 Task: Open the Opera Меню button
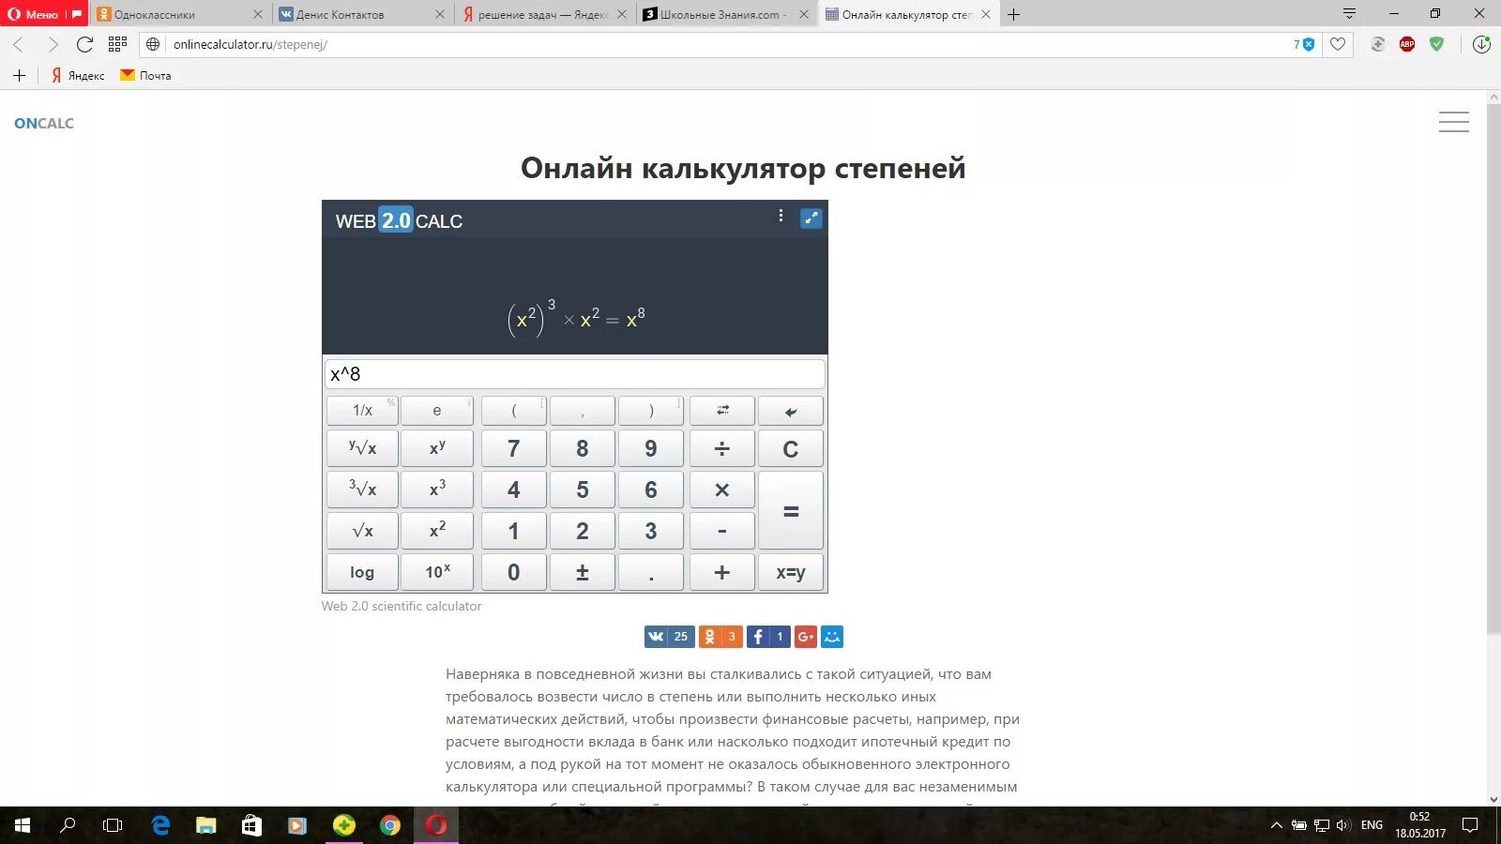click(44, 14)
